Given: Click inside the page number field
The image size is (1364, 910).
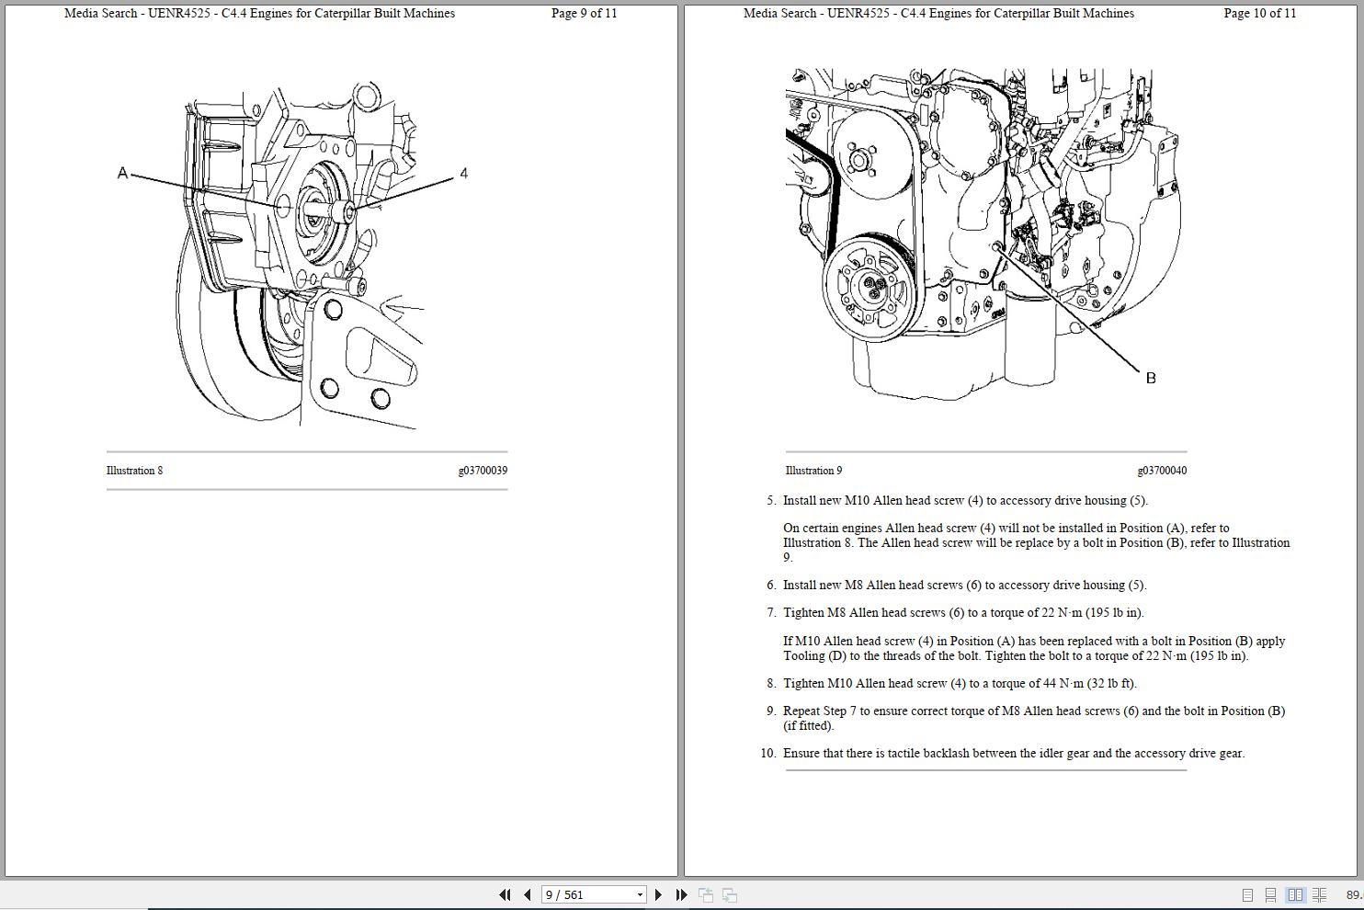Looking at the screenshot, I should coord(579,893).
